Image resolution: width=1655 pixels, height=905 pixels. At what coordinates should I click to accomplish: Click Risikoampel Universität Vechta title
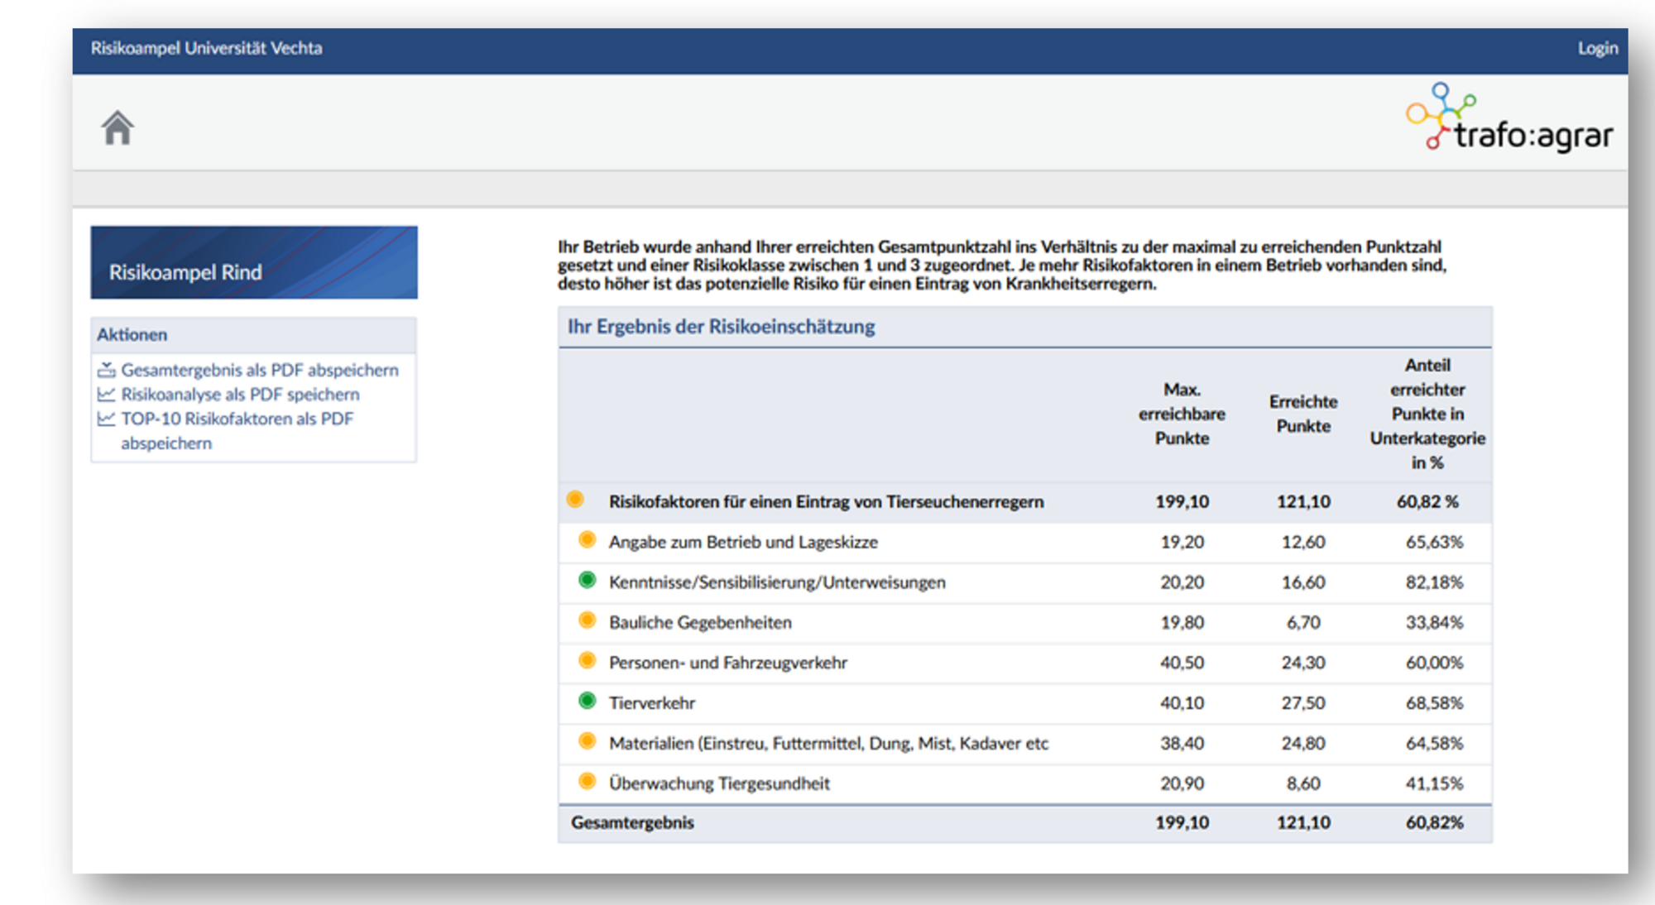pos(206,49)
